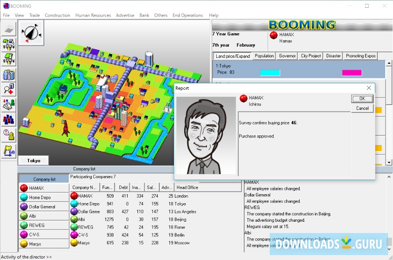Click the red HAMAX ball beside Booming logo
Viewport: 393px width, 260px height.
[x=274, y=35]
